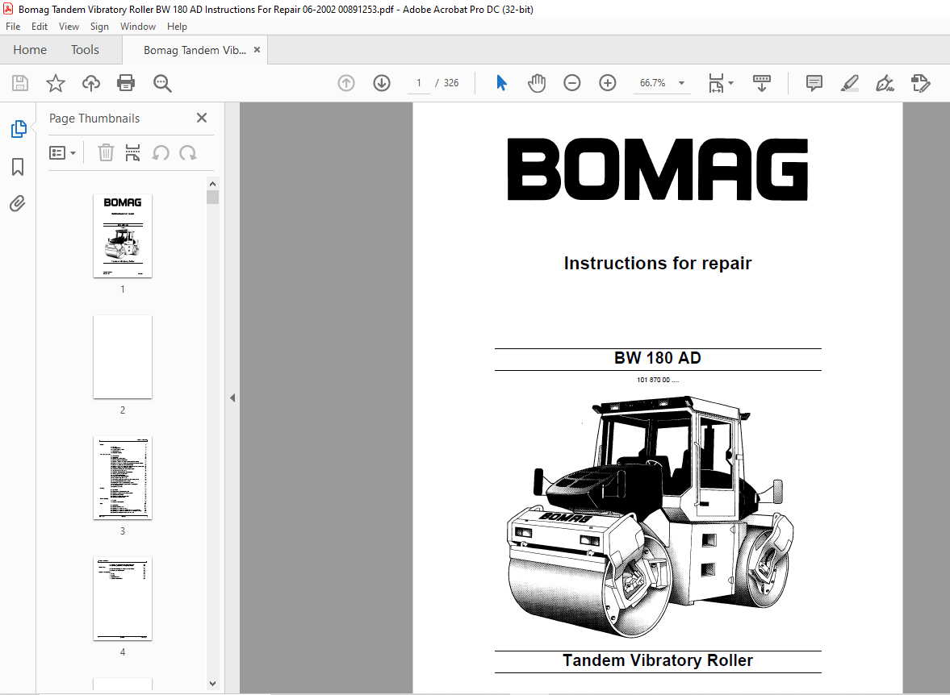Select page 1 thumbnail
950x695 pixels.
[x=123, y=236]
